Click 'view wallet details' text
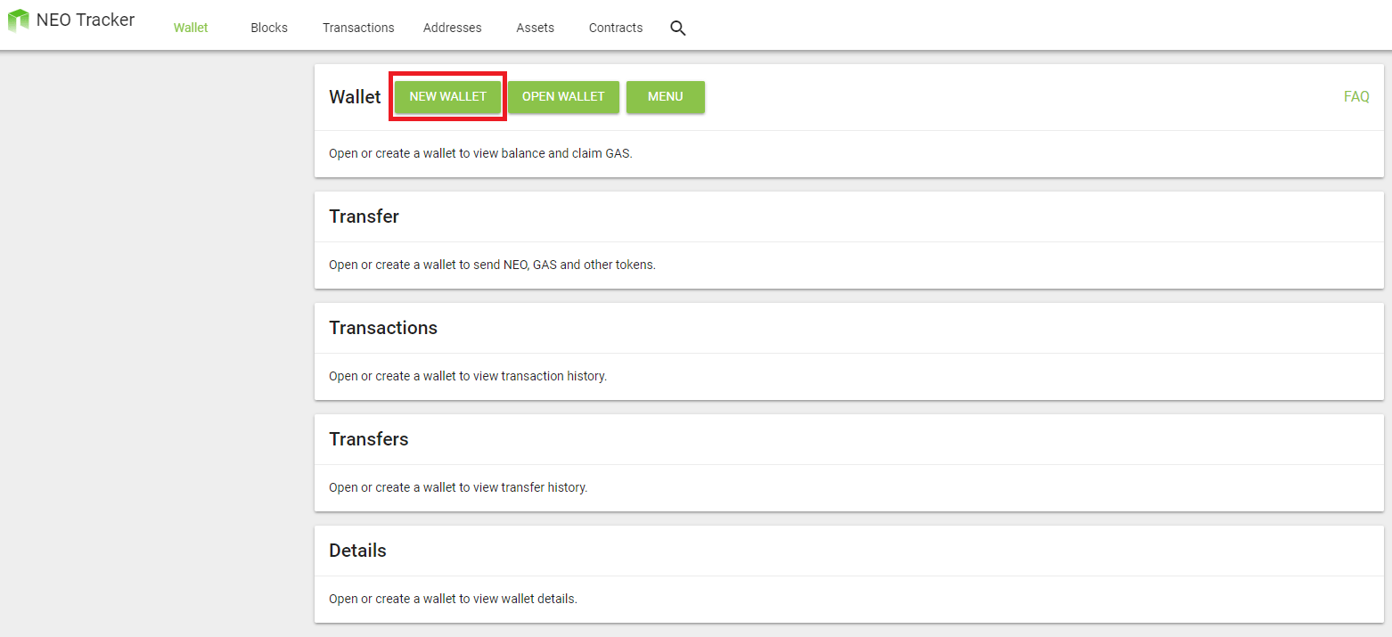1392x637 pixels. tap(524, 599)
